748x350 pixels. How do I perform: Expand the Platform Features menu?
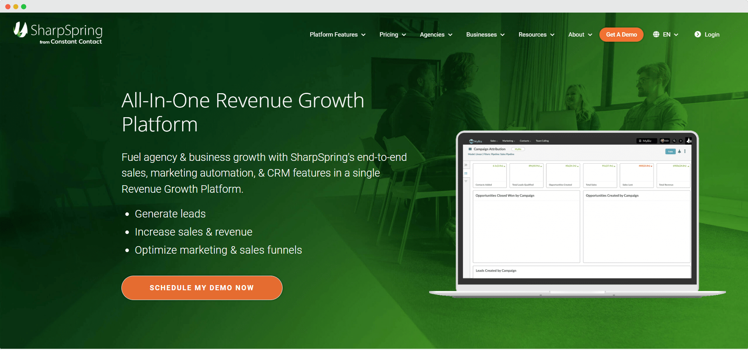338,35
